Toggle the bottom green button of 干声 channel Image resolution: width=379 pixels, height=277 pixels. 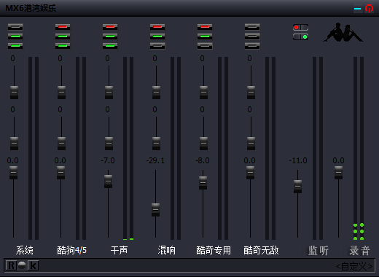click(x=110, y=46)
